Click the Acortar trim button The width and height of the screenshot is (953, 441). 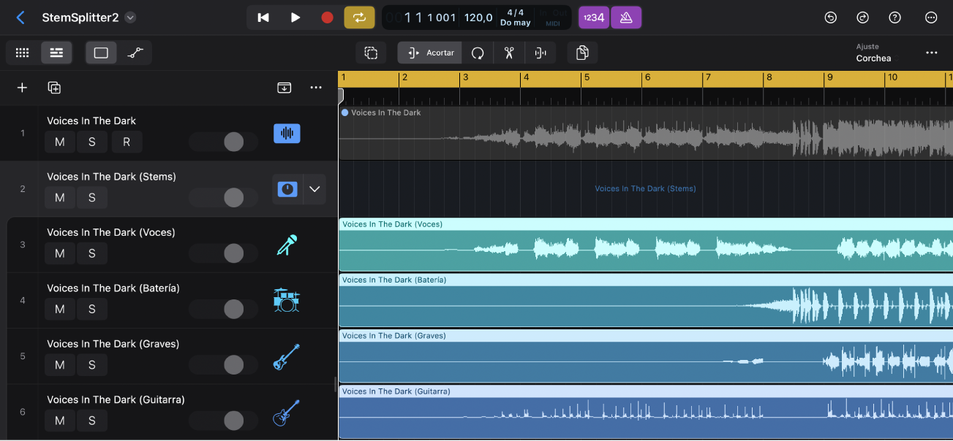click(429, 53)
